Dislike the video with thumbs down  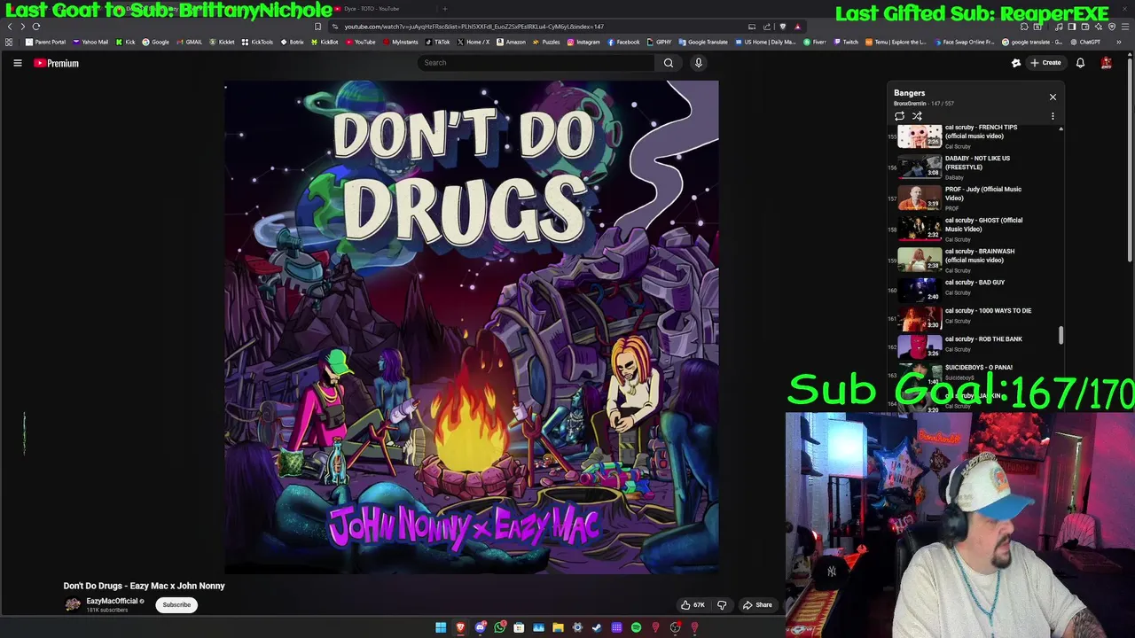click(722, 605)
